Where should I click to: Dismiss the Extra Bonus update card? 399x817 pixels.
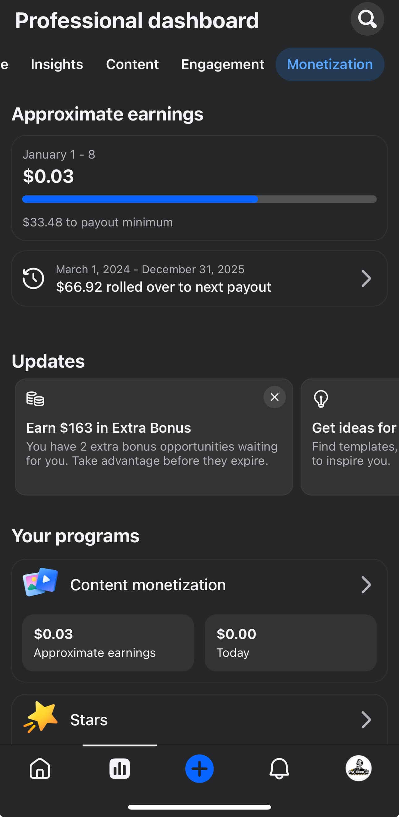(275, 397)
